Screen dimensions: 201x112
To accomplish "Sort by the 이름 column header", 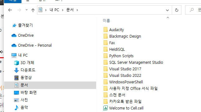I will click(x=106, y=21).
